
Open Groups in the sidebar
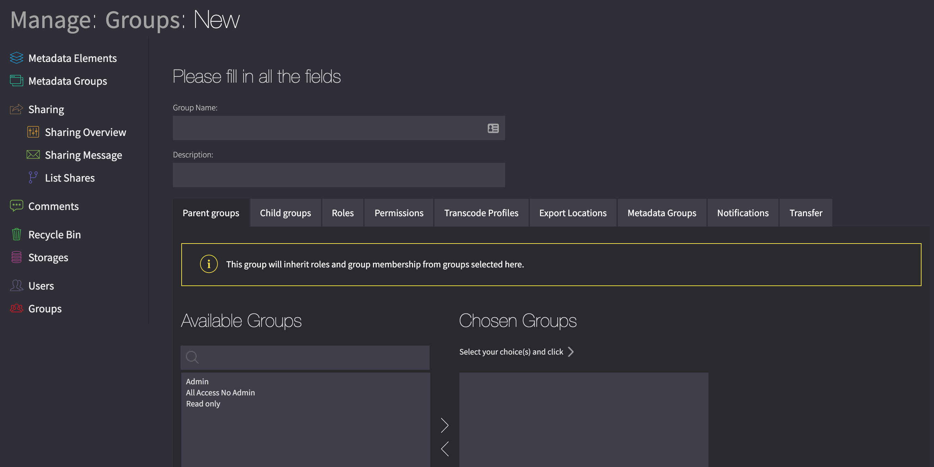pyautogui.click(x=45, y=309)
